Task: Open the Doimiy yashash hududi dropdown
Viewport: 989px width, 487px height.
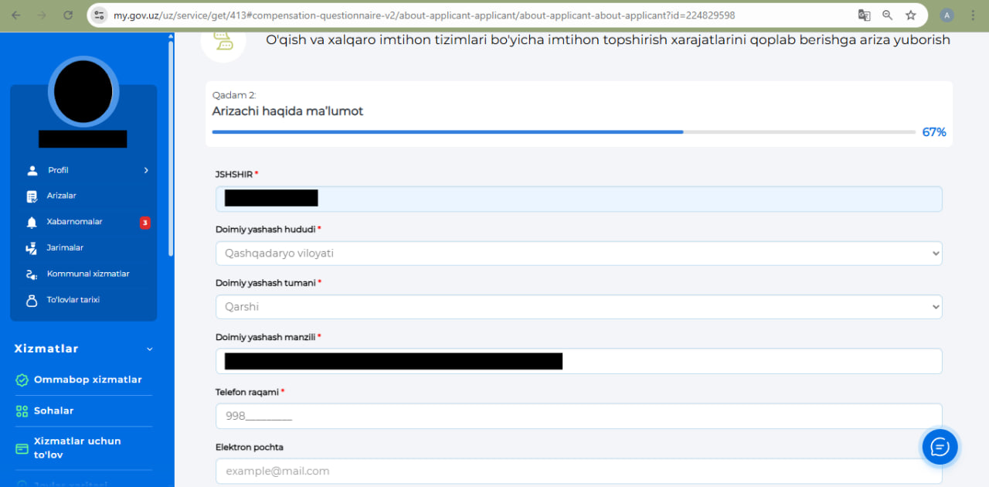Action: coord(578,254)
